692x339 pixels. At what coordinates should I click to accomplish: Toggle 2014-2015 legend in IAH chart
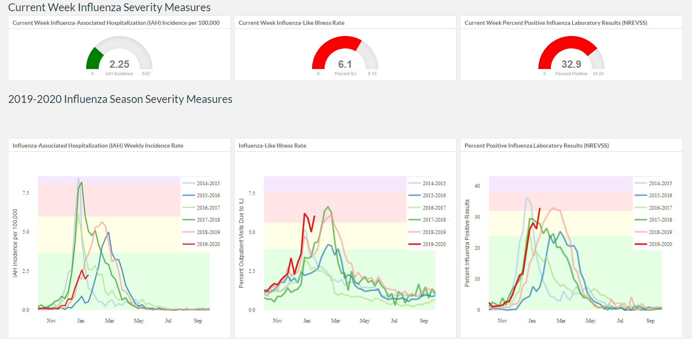(x=201, y=183)
